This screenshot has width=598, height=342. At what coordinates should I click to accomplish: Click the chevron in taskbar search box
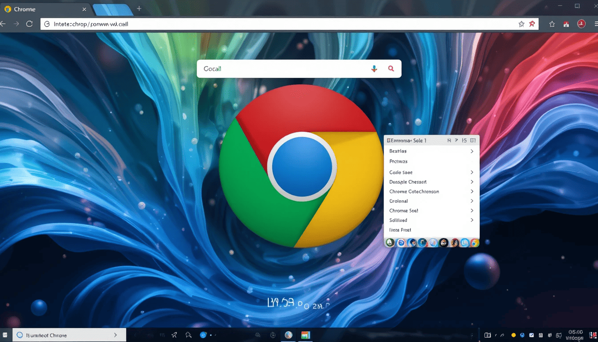coord(116,335)
